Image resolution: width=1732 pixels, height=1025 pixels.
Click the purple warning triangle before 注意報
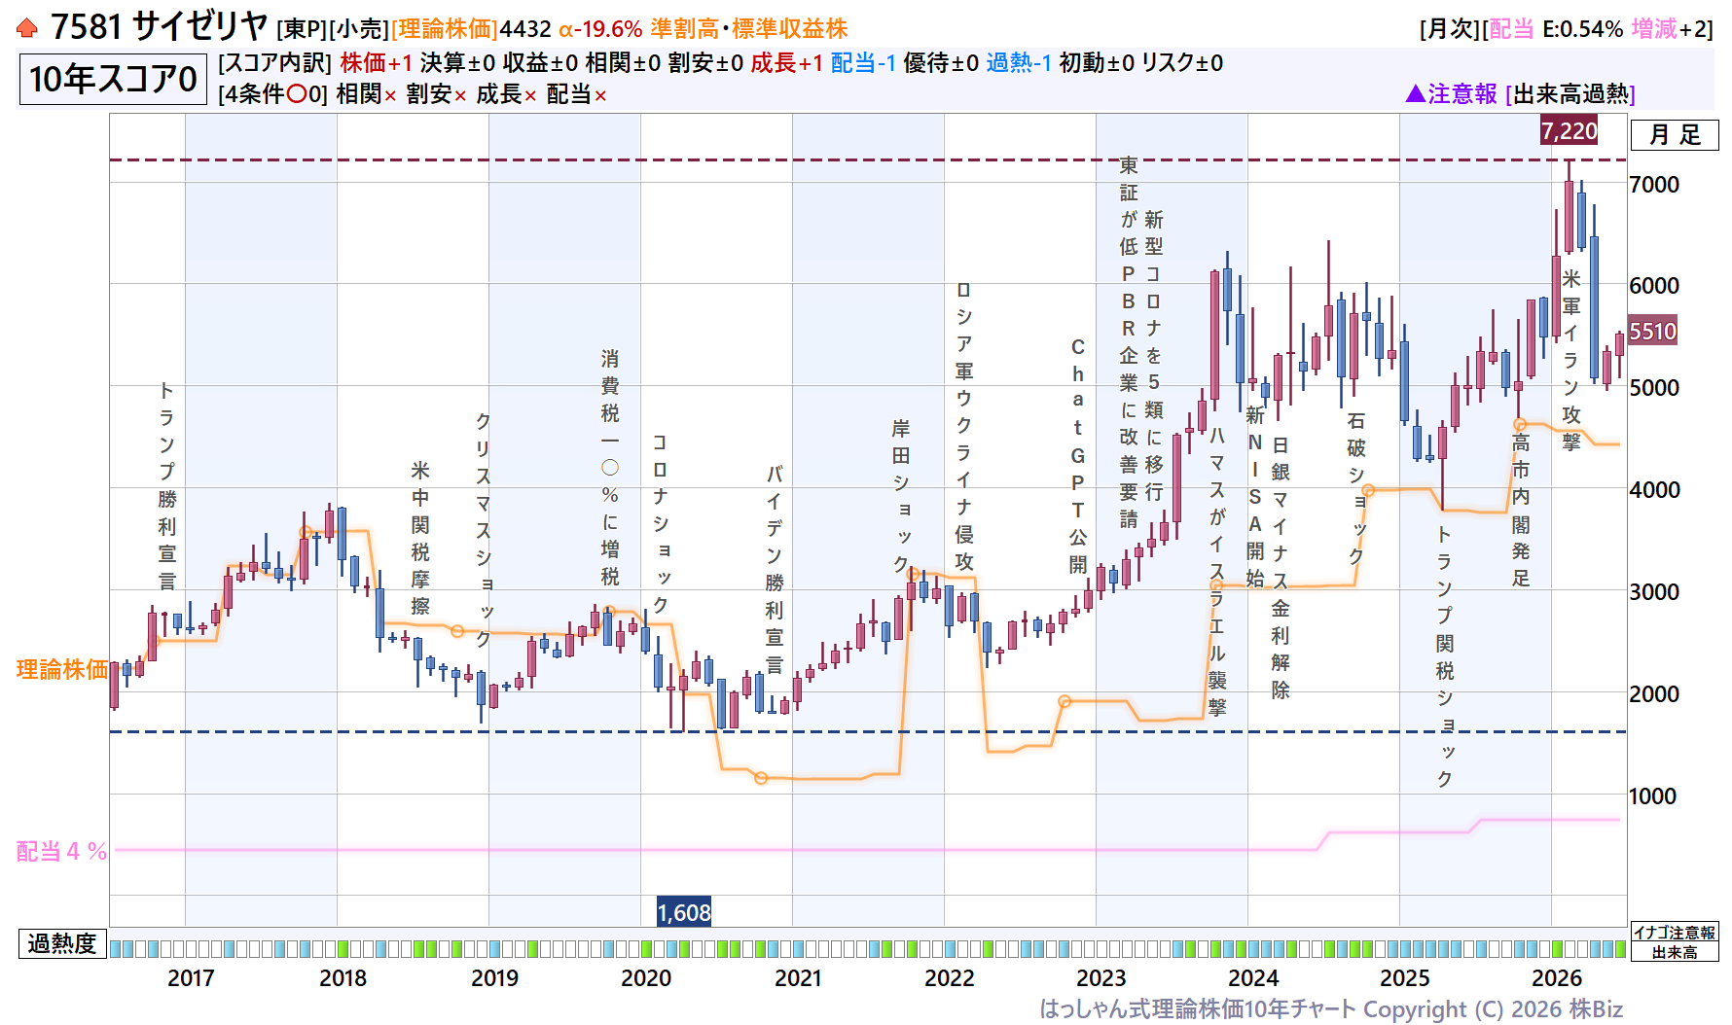pyautogui.click(x=1416, y=93)
